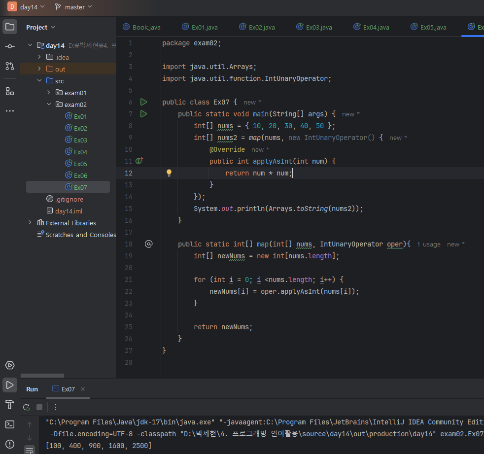Screen dimensions: 484x454
Task: Click the scroll up arrow in console
Action: [x=30, y=425]
